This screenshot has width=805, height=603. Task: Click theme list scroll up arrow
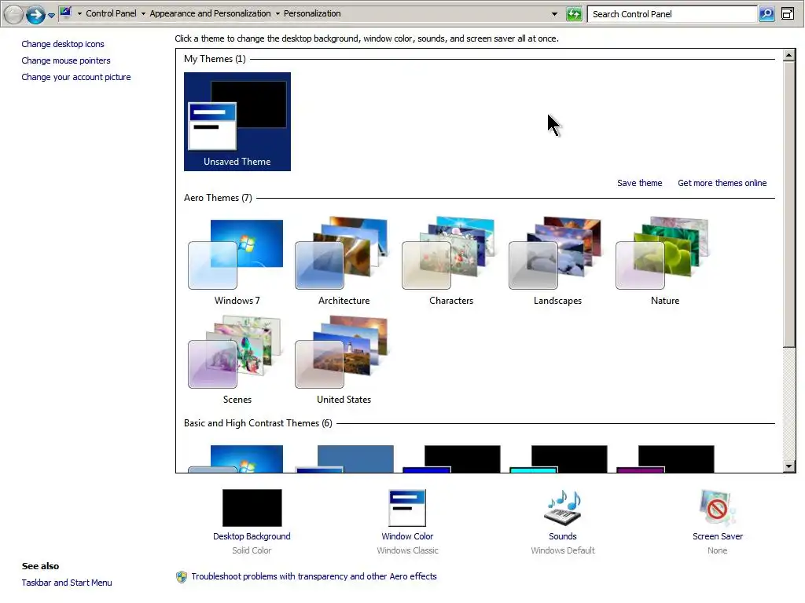[789, 55]
